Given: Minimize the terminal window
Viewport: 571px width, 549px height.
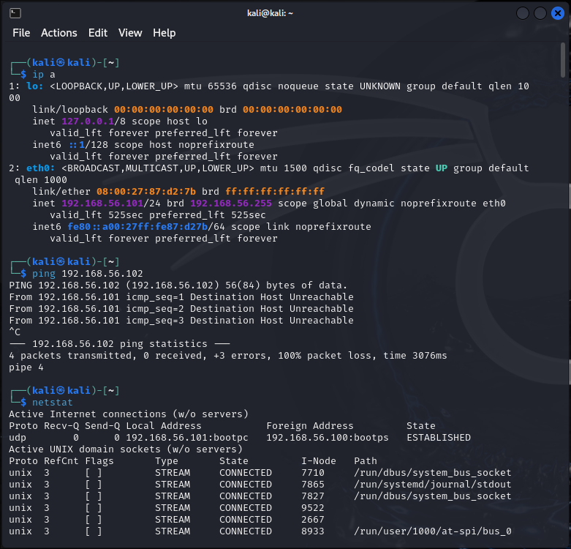Looking at the screenshot, I should [523, 13].
